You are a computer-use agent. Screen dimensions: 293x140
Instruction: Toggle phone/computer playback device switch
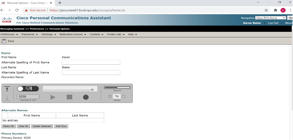(28, 89)
